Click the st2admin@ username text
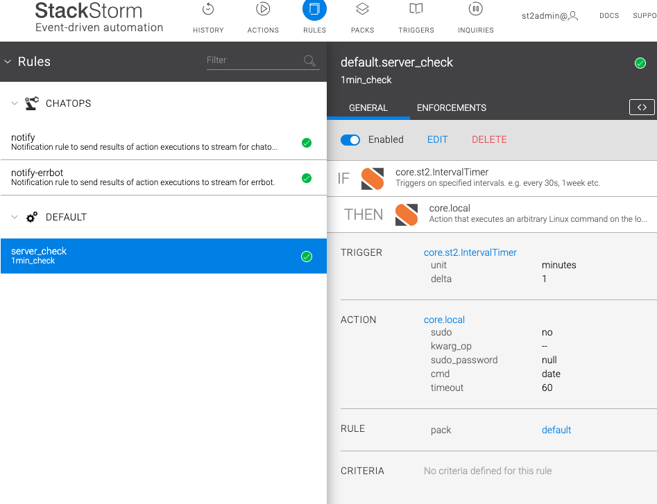657x504 pixels. (545, 16)
